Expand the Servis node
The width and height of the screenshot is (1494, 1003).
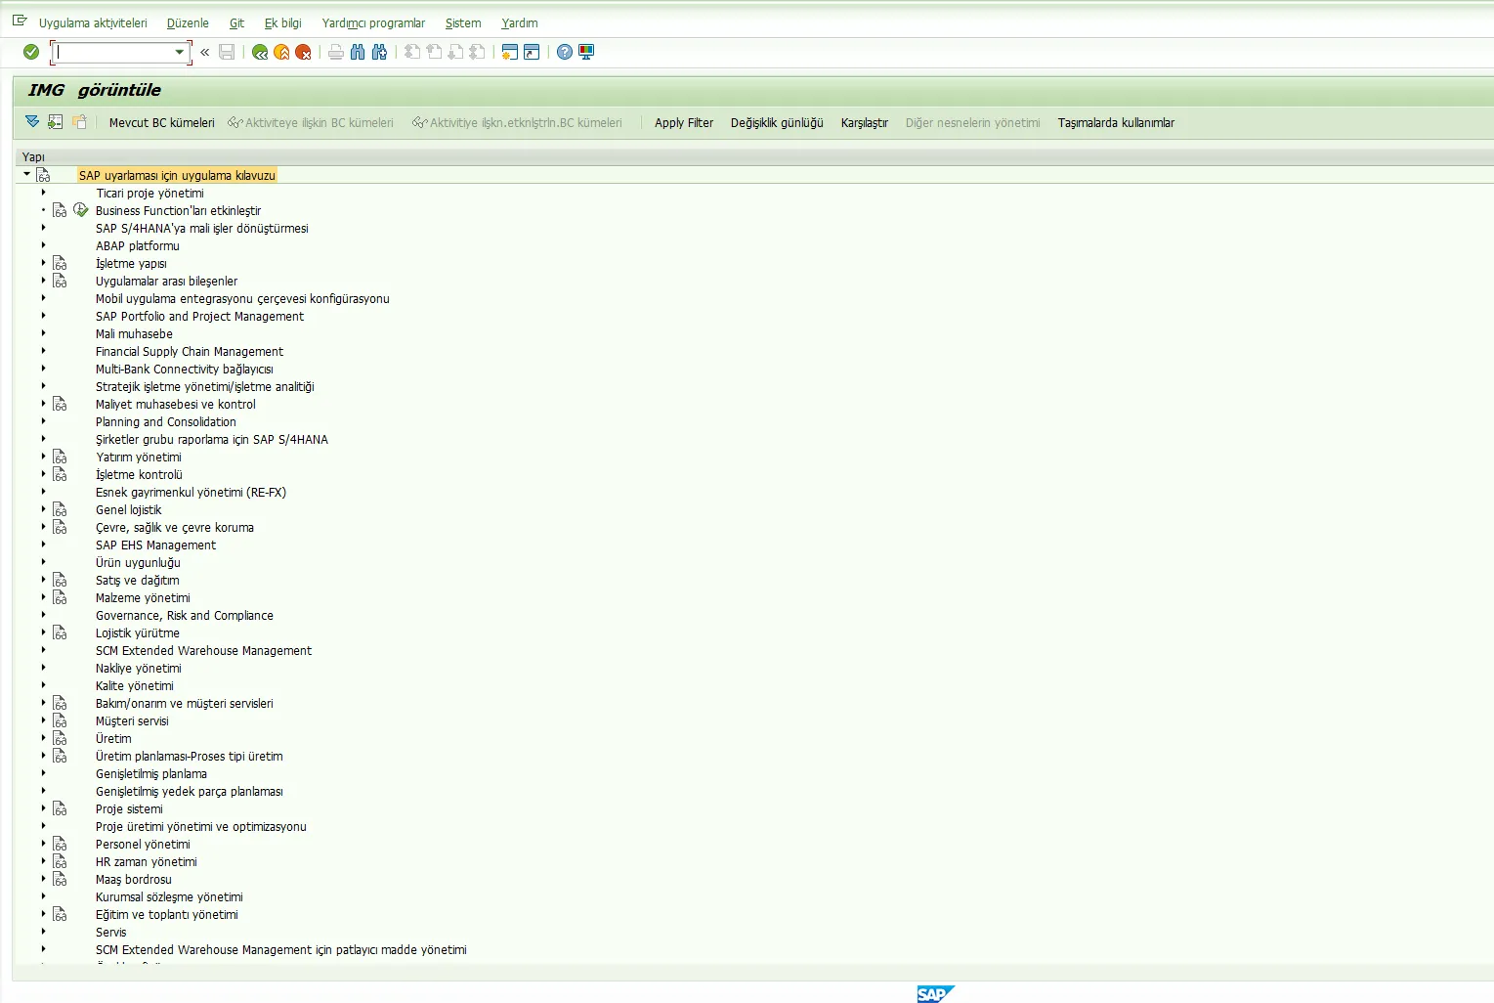point(43,932)
